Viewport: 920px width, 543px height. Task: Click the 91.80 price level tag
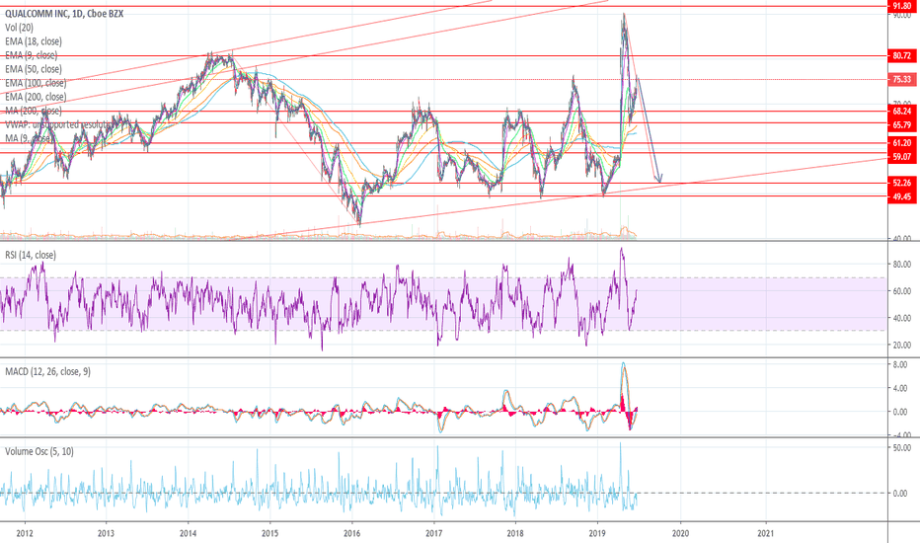(902, 6)
